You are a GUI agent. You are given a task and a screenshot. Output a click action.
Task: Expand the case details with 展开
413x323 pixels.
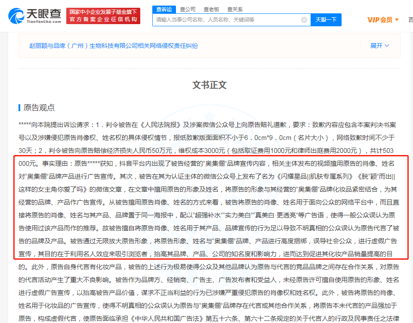[379, 46]
